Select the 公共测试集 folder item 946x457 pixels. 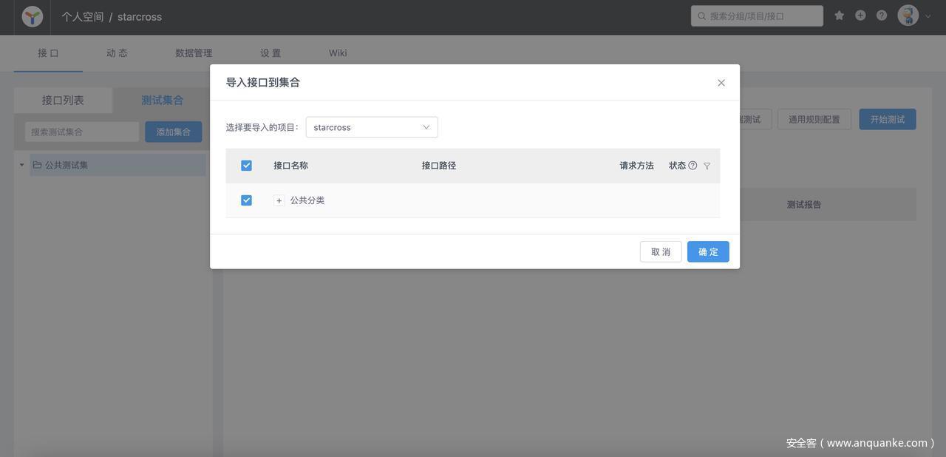point(67,165)
